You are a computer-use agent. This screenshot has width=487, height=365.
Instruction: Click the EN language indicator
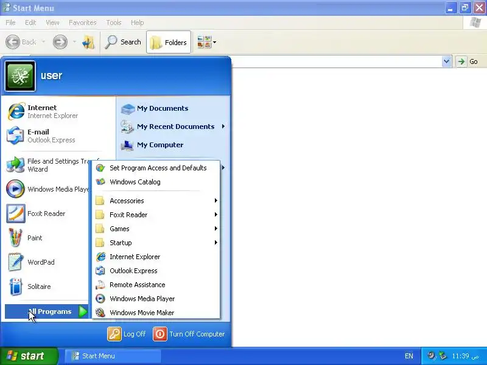[409, 356]
